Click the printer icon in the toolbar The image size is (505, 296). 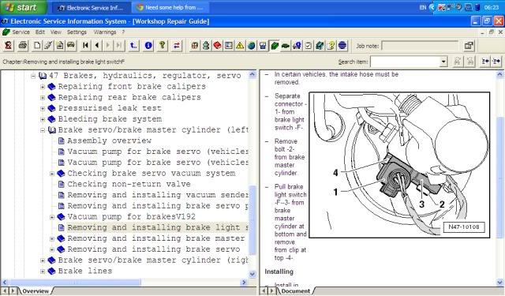point(23,46)
